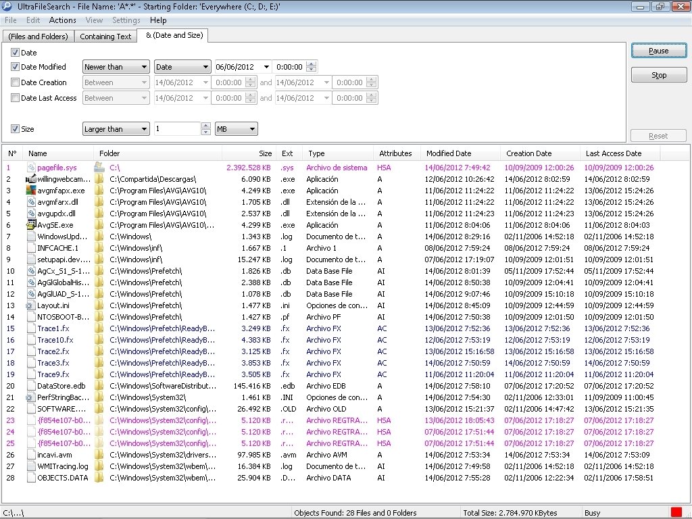This screenshot has height=519, width=692.
Task: Click the OBJECTS.DATA file icon
Action: coord(31,478)
